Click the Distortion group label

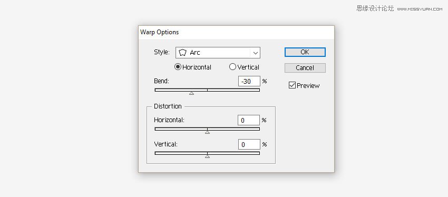(168, 106)
